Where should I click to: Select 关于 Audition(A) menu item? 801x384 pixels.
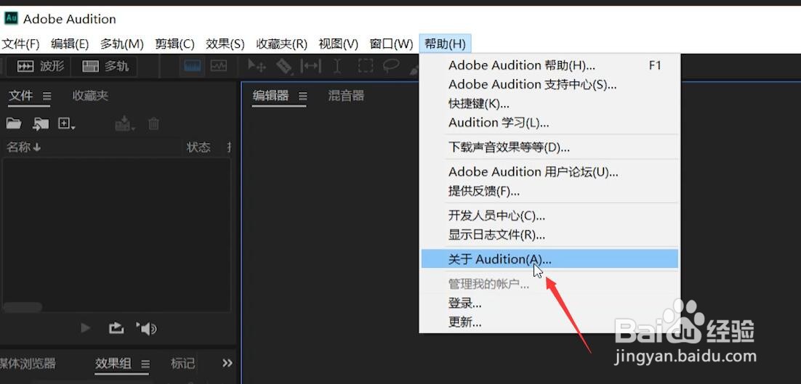[x=550, y=259]
